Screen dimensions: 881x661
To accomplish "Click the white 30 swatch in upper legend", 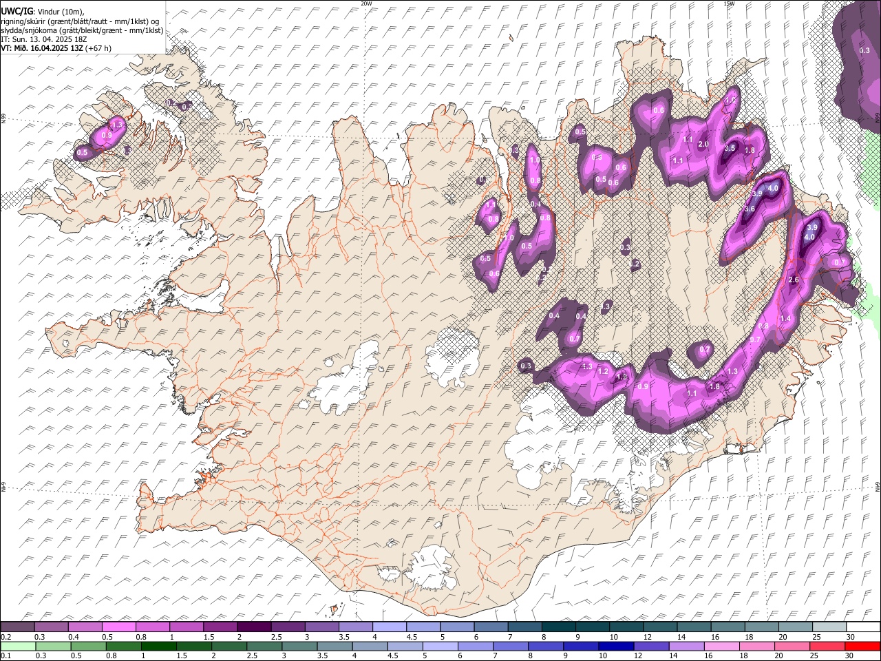I will pyautogui.click(x=863, y=627).
